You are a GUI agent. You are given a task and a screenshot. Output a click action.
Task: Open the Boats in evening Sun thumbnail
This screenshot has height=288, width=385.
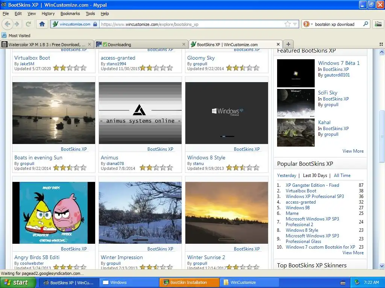coord(54,113)
